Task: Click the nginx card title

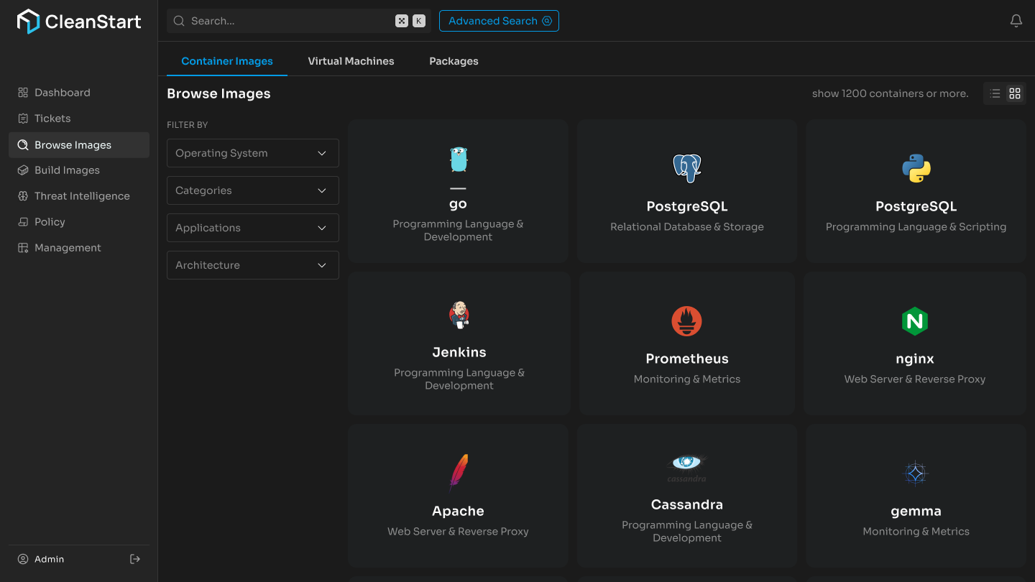Action: [915, 359]
